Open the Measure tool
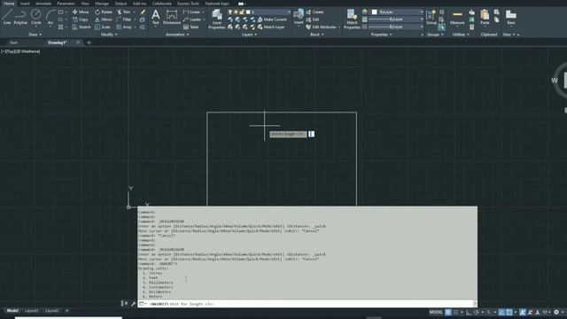Image resolution: width=567 pixels, height=319 pixels. pyautogui.click(x=457, y=17)
